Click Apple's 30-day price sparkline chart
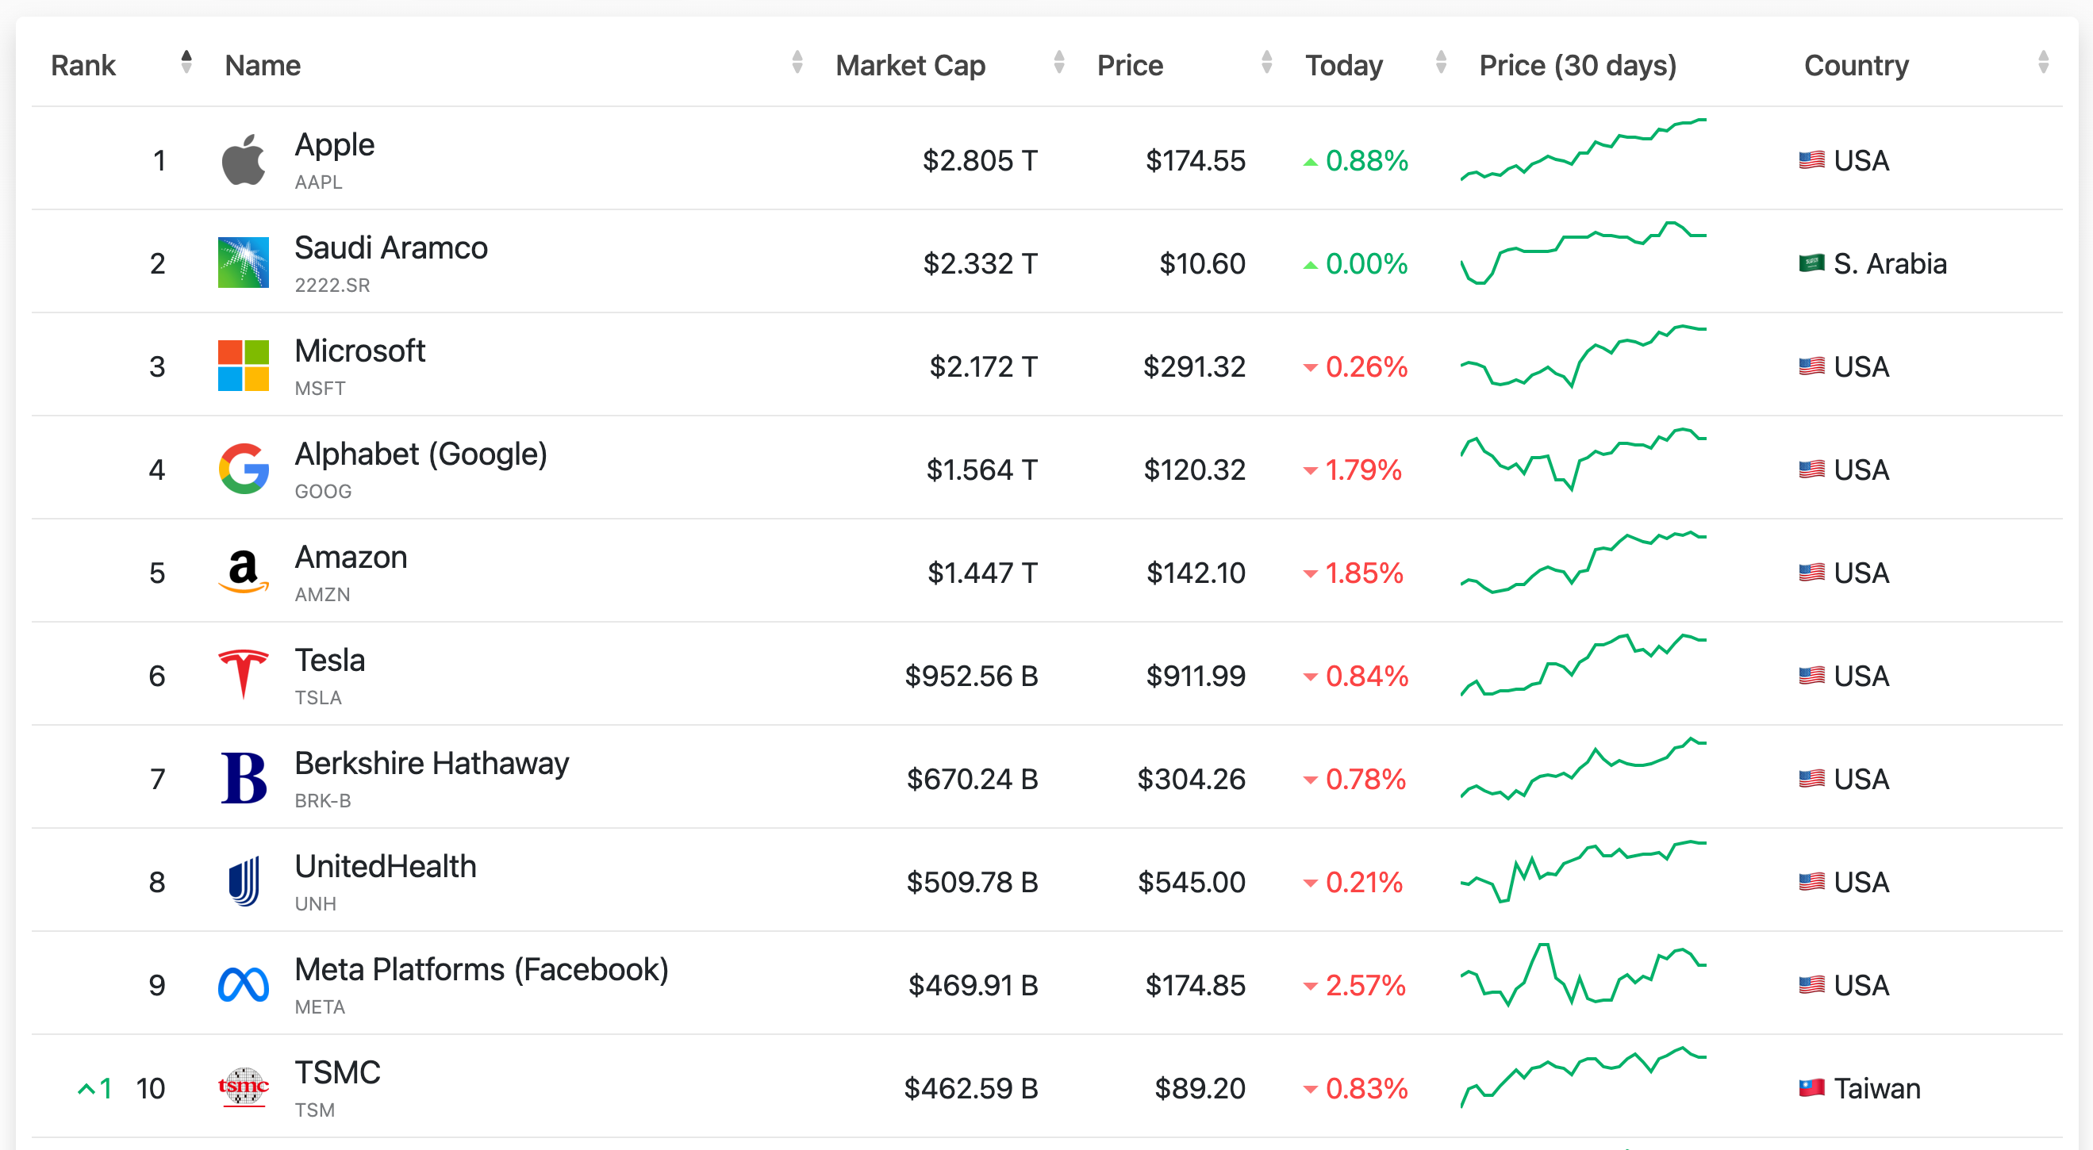Image resolution: width=2093 pixels, height=1150 pixels. [x=1583, y=150]
